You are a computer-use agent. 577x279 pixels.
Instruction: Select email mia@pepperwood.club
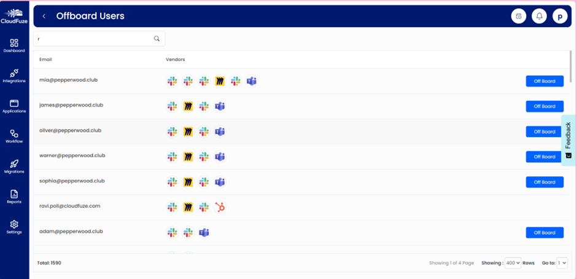pyautogui.click(x=69, y=80)
